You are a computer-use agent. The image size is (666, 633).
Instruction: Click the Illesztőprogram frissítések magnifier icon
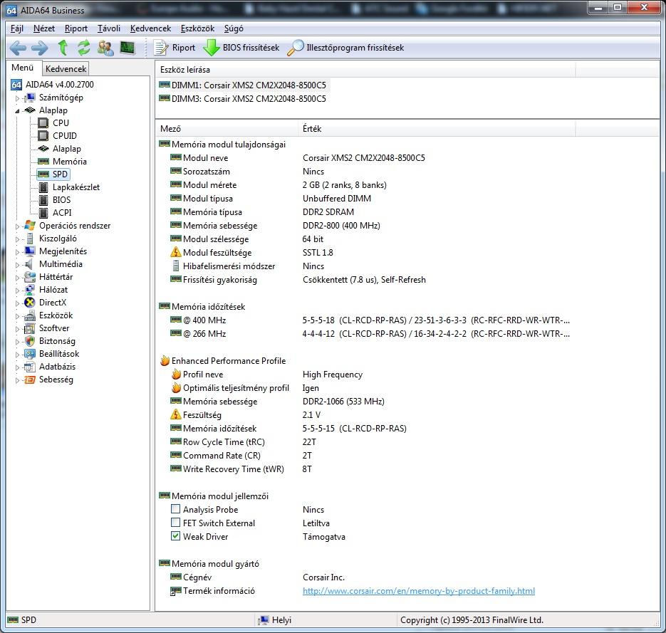click(x=296, y=48)
